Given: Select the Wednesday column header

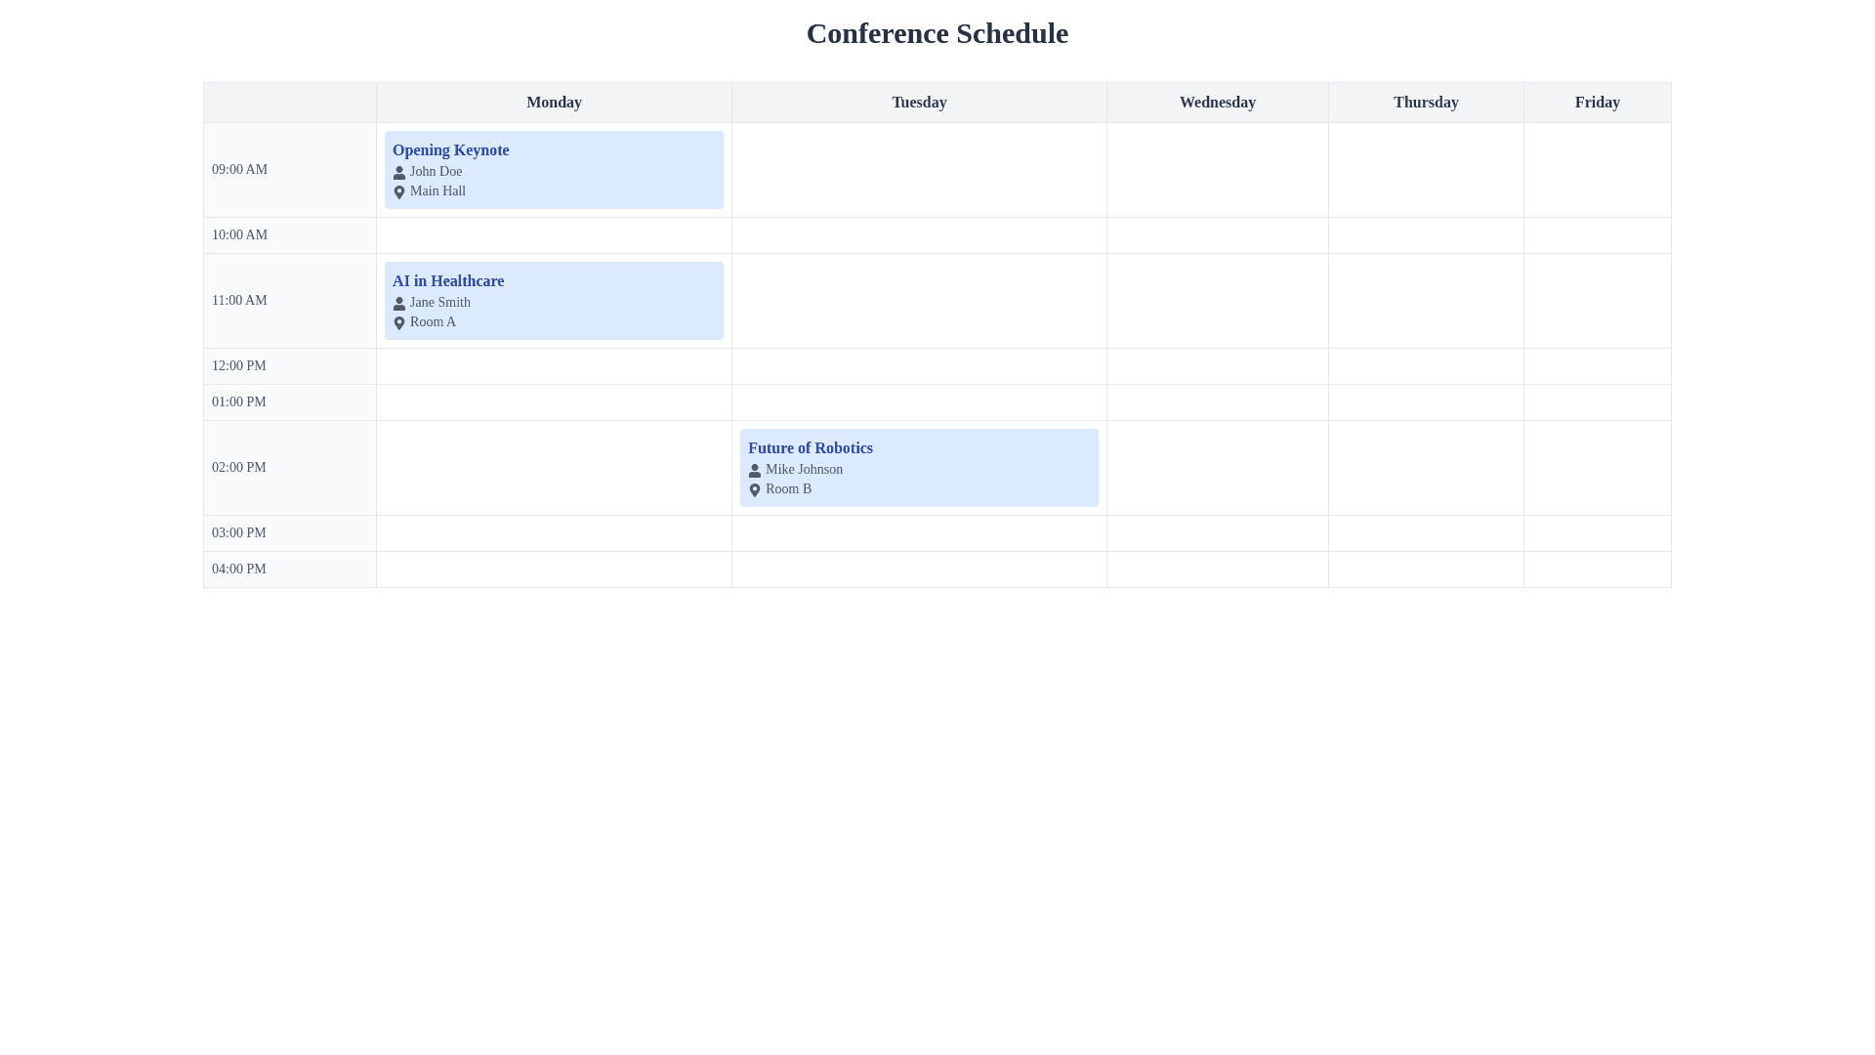Looking at the screenshot, I should (1217, 103).
